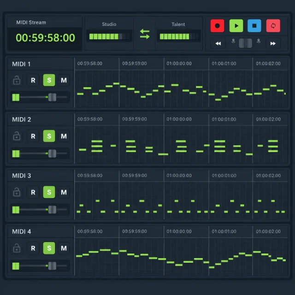Click the Talent level meter
Viewport: 295px width, 295px height.
click(179, 36)
